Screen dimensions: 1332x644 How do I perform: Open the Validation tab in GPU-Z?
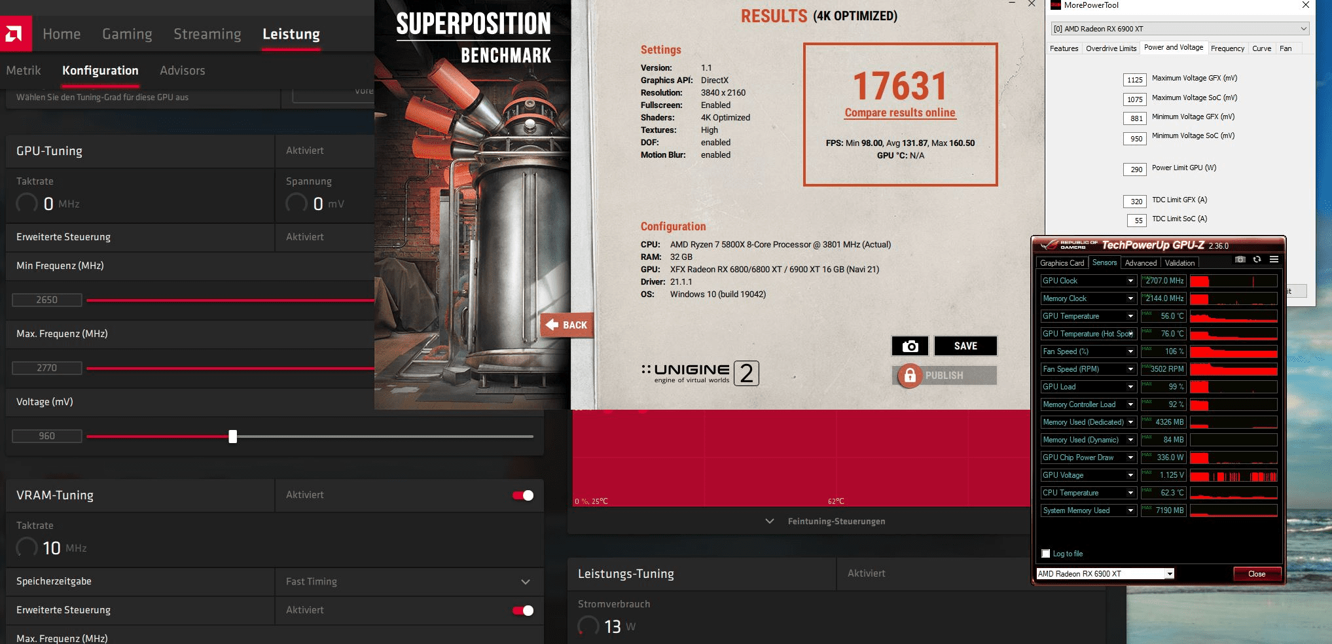[1179, 263]
